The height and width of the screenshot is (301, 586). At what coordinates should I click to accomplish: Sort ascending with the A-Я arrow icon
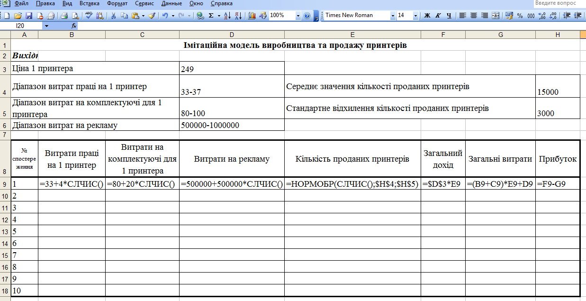pos(227,15)
